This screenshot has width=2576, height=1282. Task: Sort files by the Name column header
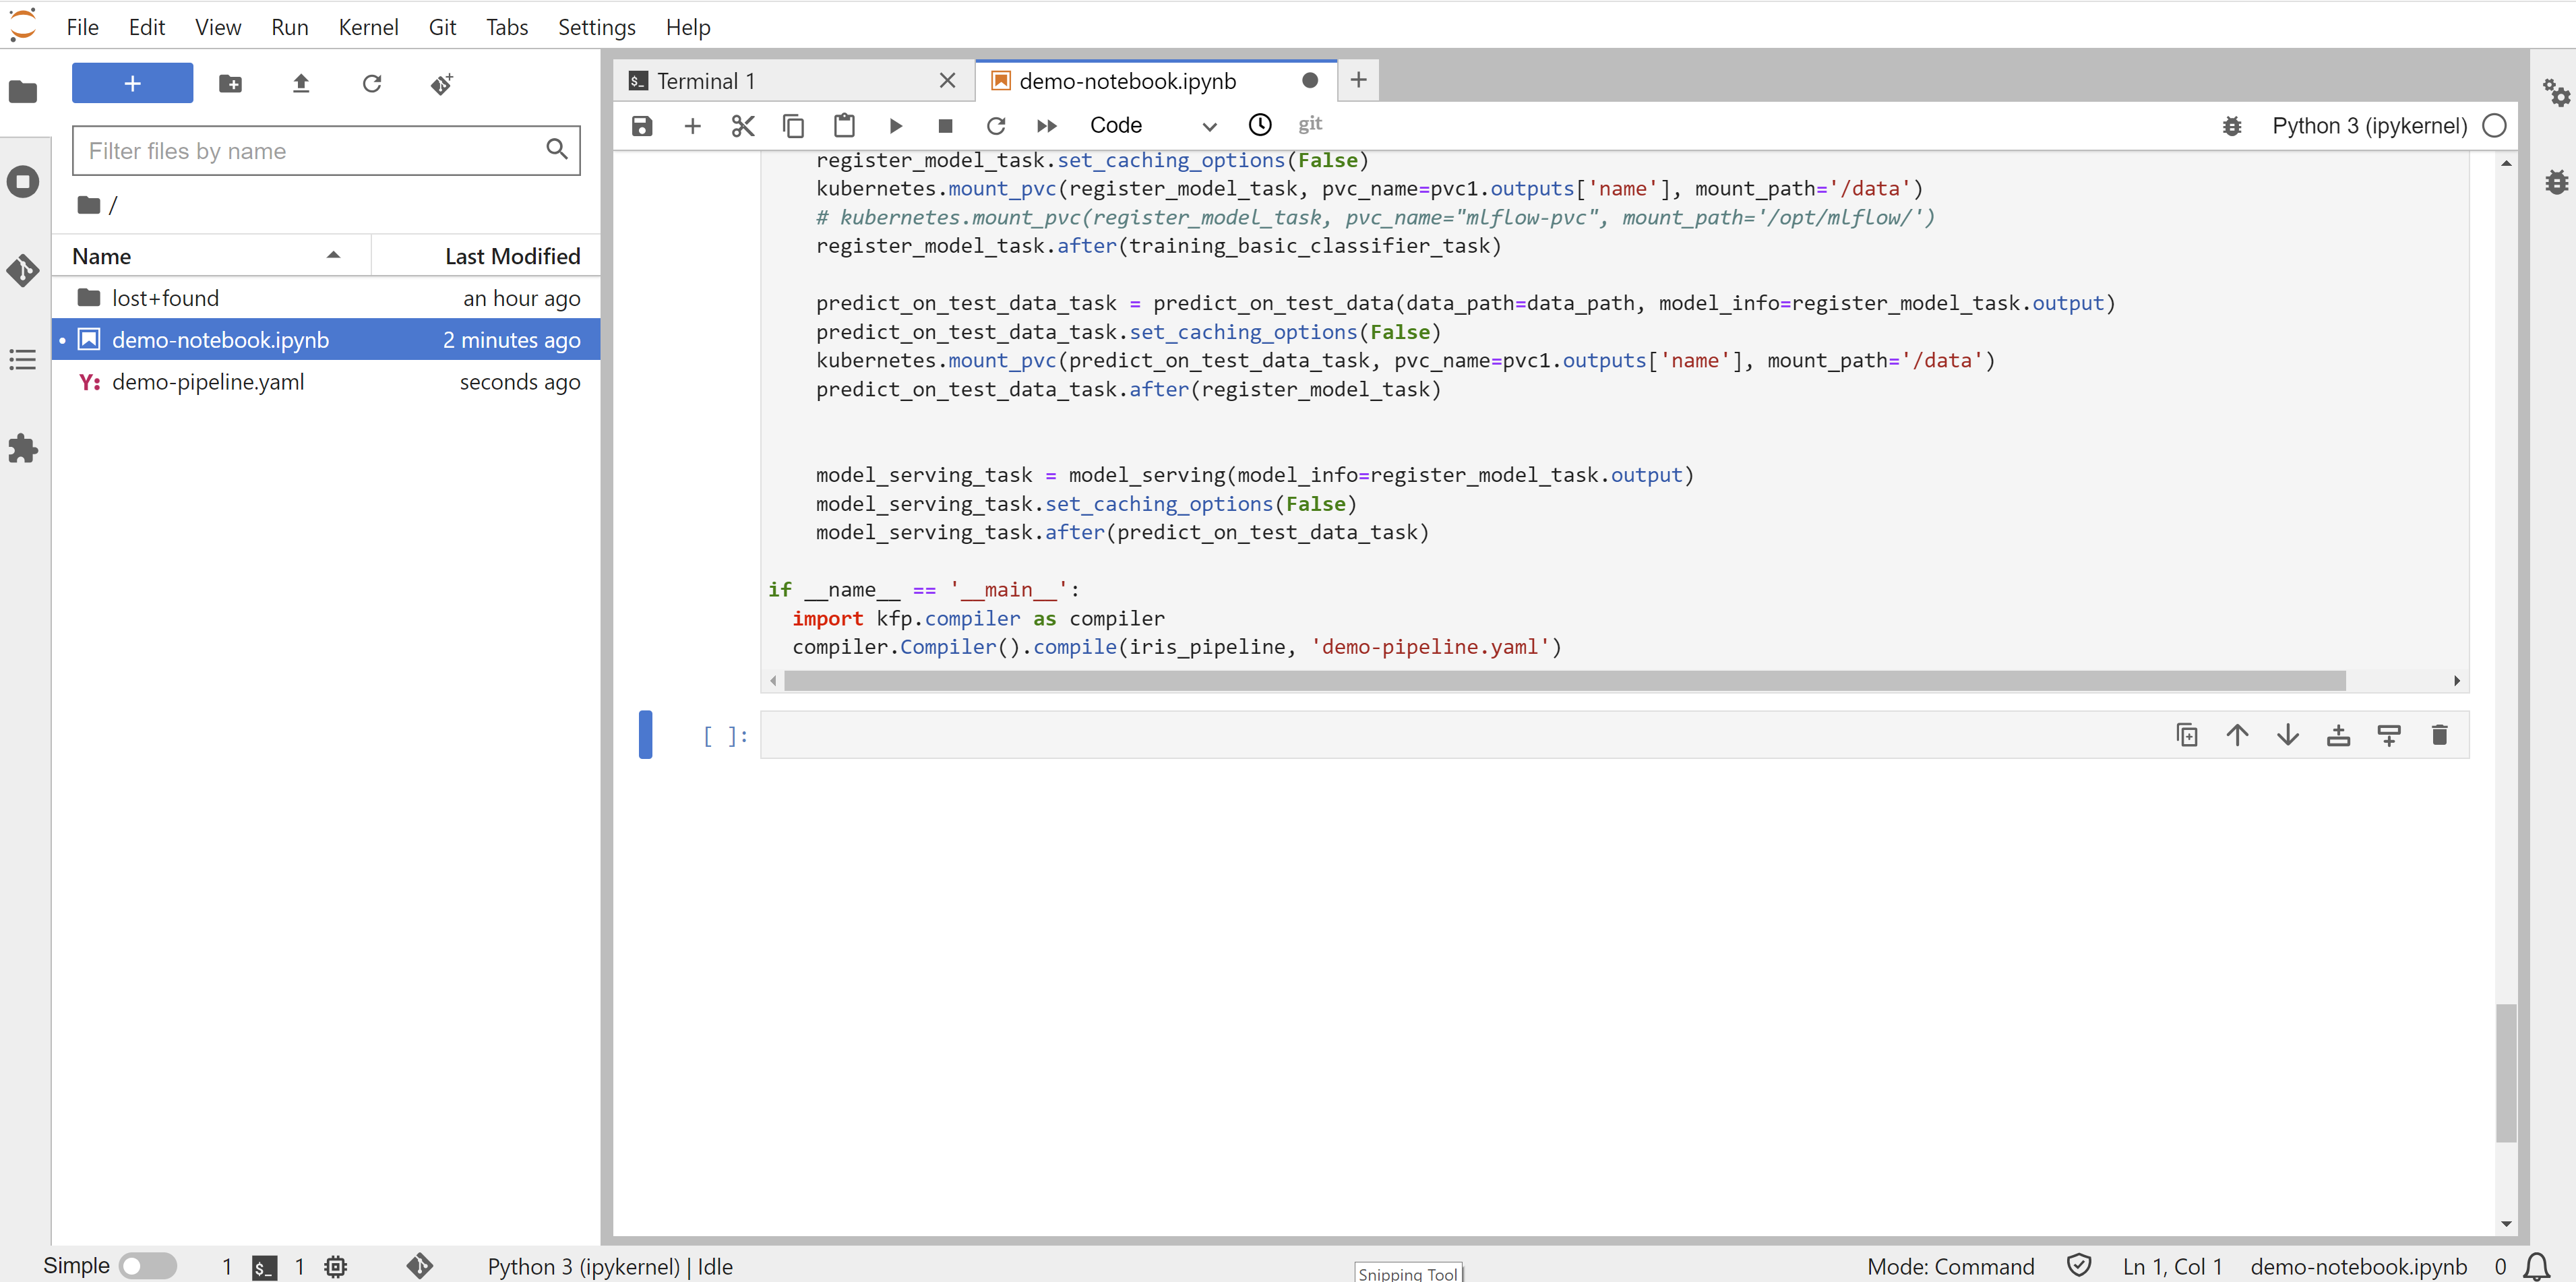pyautogui.click(x=211, y=256)
